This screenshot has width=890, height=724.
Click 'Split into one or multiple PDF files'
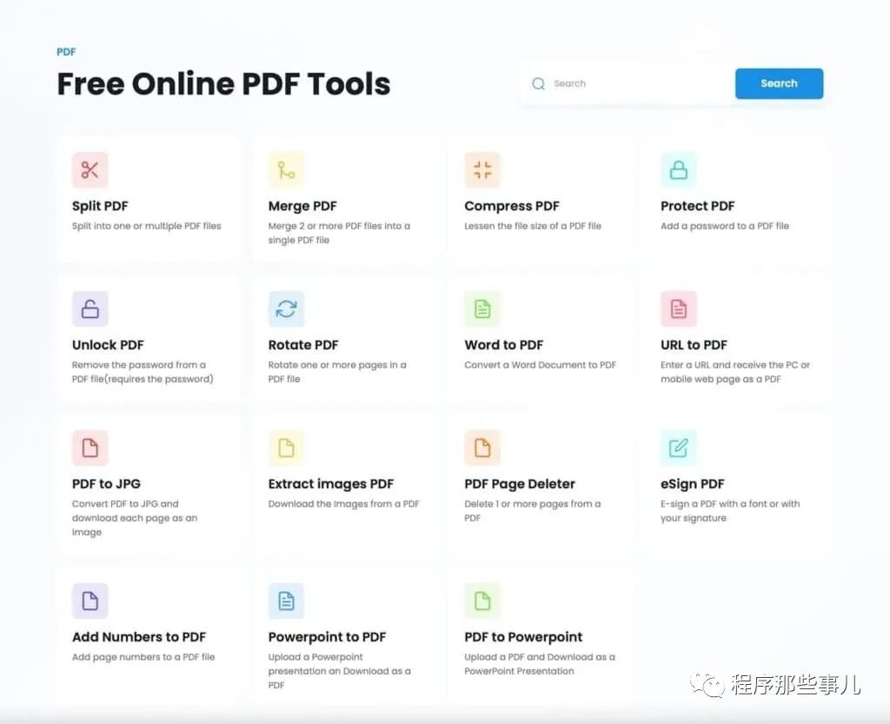click(146, 226)
